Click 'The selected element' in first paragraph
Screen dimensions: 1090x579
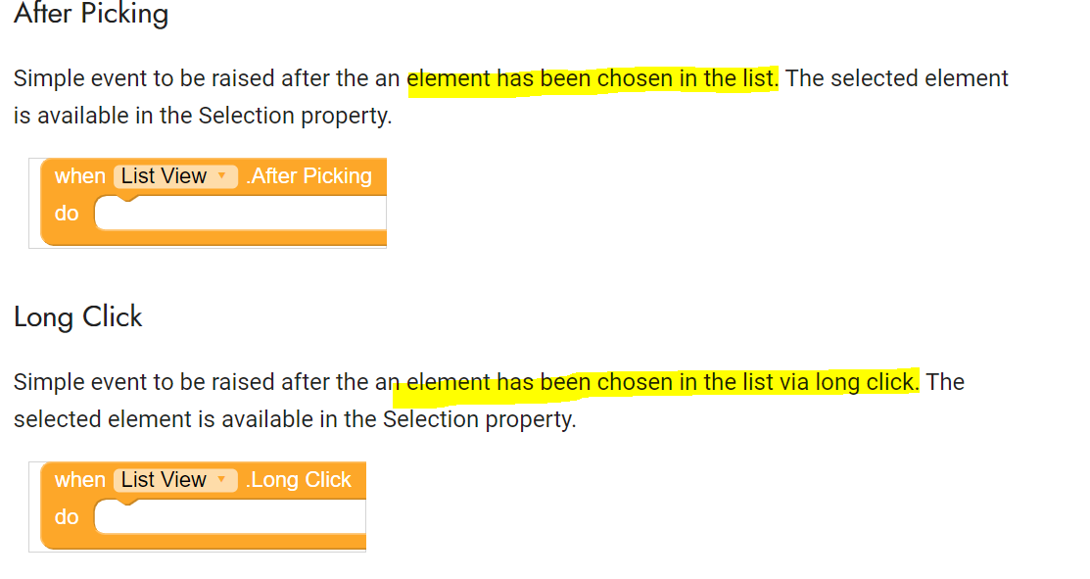897,78
